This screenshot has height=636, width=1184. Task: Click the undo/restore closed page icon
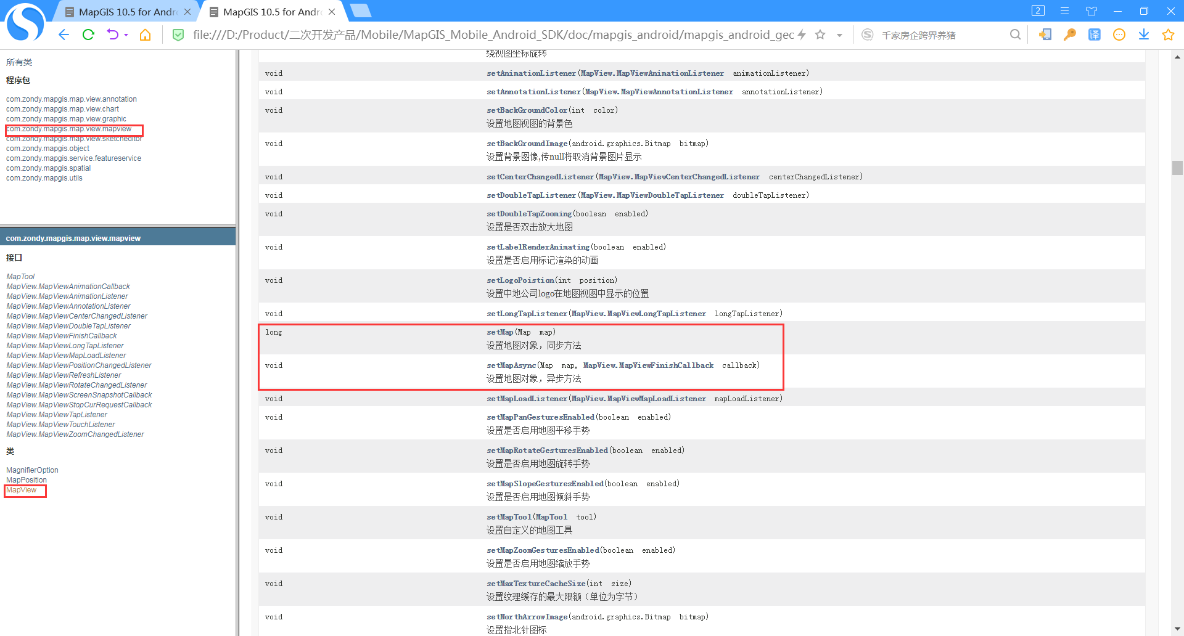pos(112,35)
